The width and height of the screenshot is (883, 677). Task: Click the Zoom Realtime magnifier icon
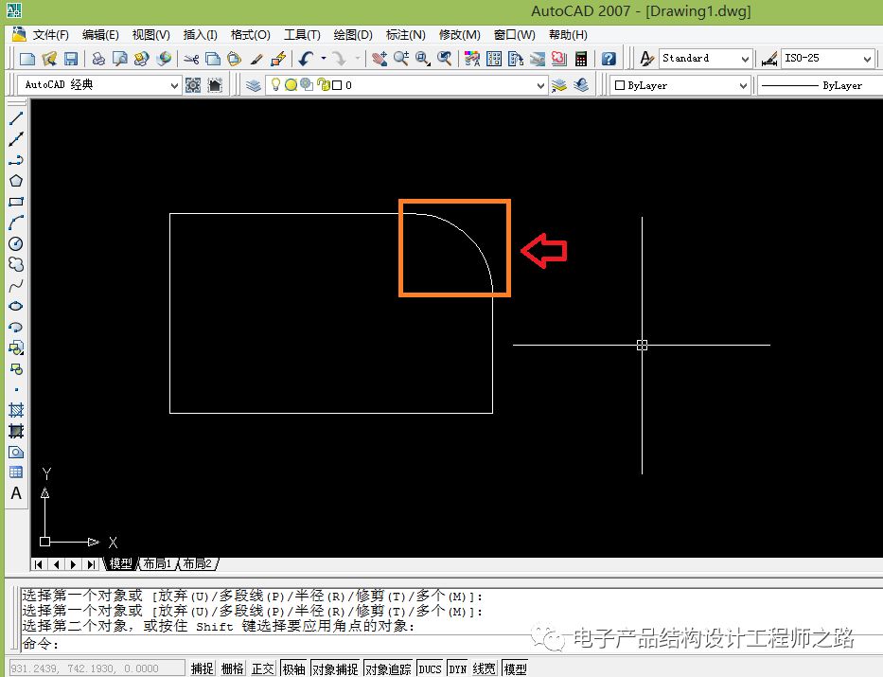(x=401, y=59)
